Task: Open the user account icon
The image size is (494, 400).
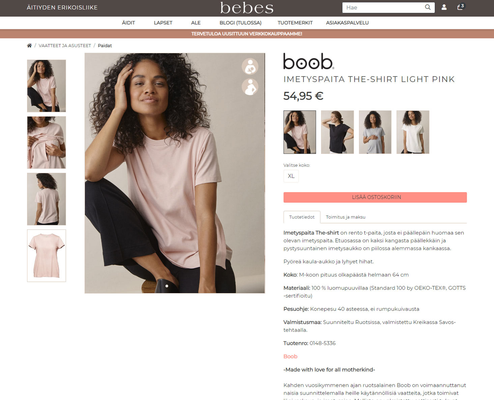Action: (444, 7)
